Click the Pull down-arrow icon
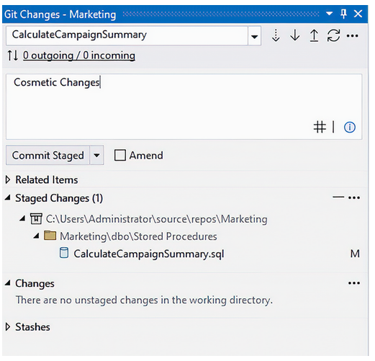The height and width of the screenshot is (361, 375). click(x=294, y=35)
